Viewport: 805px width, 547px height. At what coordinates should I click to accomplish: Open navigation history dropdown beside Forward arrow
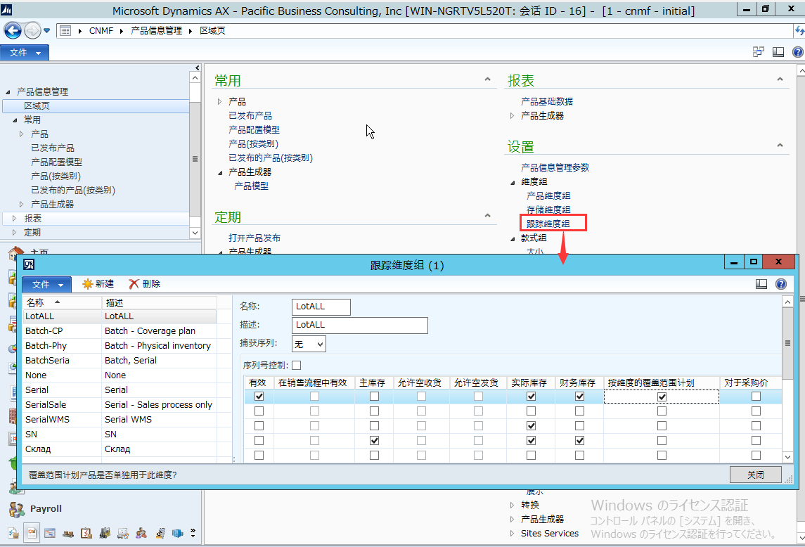click(x=46, y=31)
